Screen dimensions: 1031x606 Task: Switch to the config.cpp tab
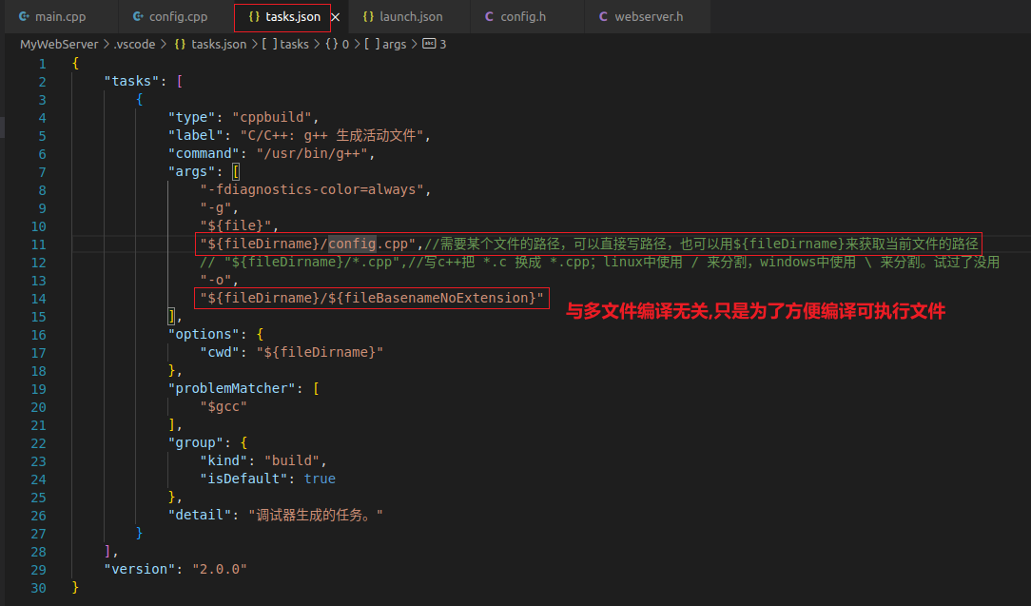(x=178, y=17)
